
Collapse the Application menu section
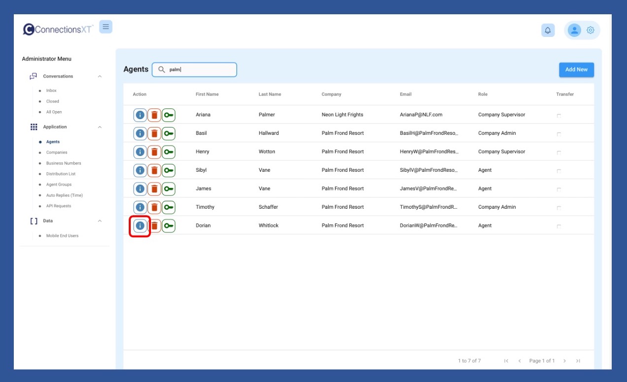[100, 127]
